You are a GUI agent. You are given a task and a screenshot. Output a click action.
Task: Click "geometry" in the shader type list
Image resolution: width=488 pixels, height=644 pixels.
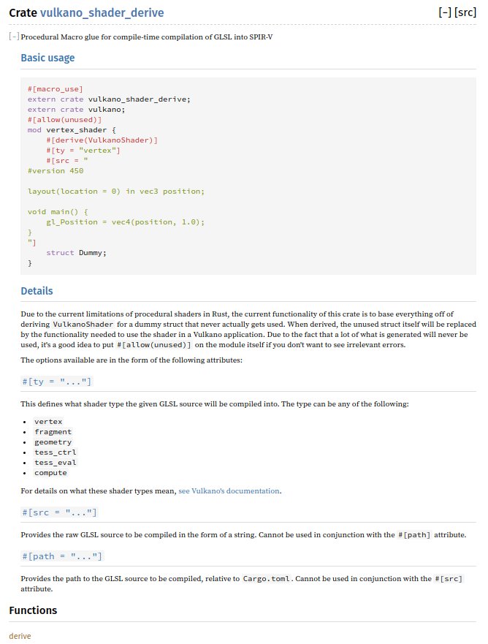pos(53,442)
